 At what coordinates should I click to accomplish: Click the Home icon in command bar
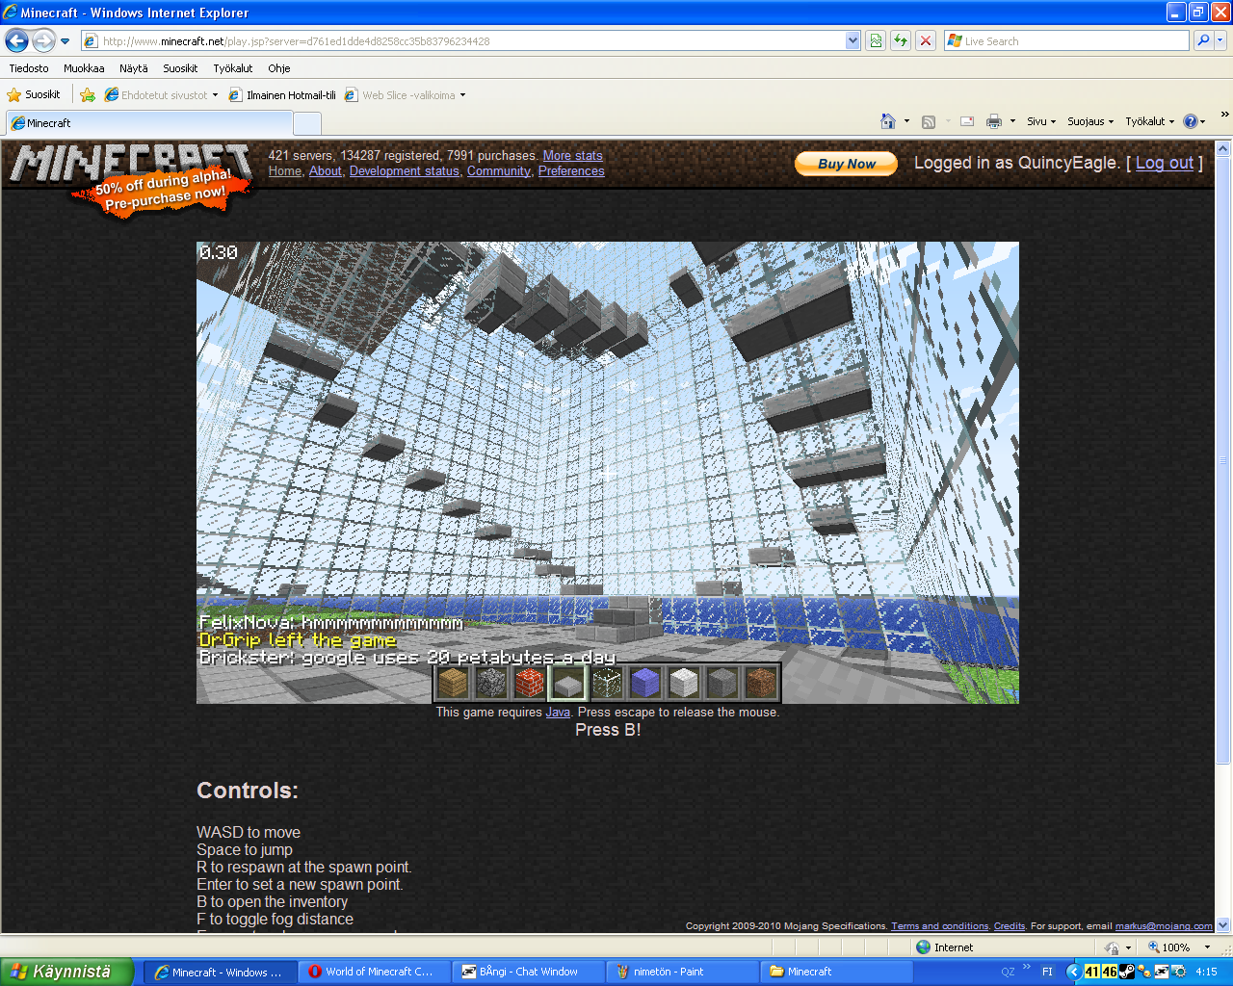pos(888,121)
